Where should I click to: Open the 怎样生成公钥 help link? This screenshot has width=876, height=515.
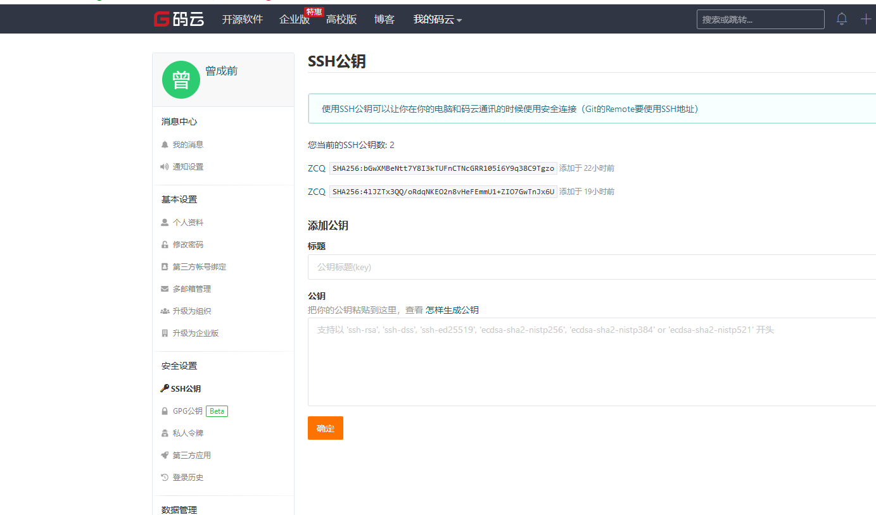click(452, 310)
